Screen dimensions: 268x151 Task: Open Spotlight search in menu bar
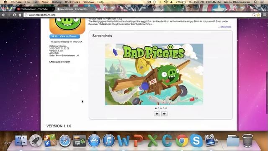pos(255,2)
